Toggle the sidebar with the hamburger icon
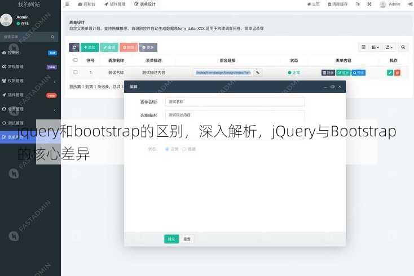The image size is (414, 276). pyautogui.click(x=67, y=4)
